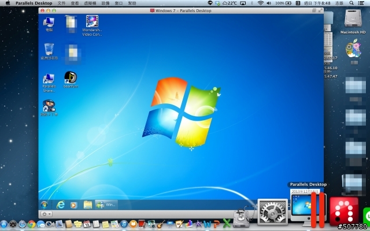Viewport: 370px width, 231px height.
Task: Open Stickies in the Dock
Action: [77, 224]
